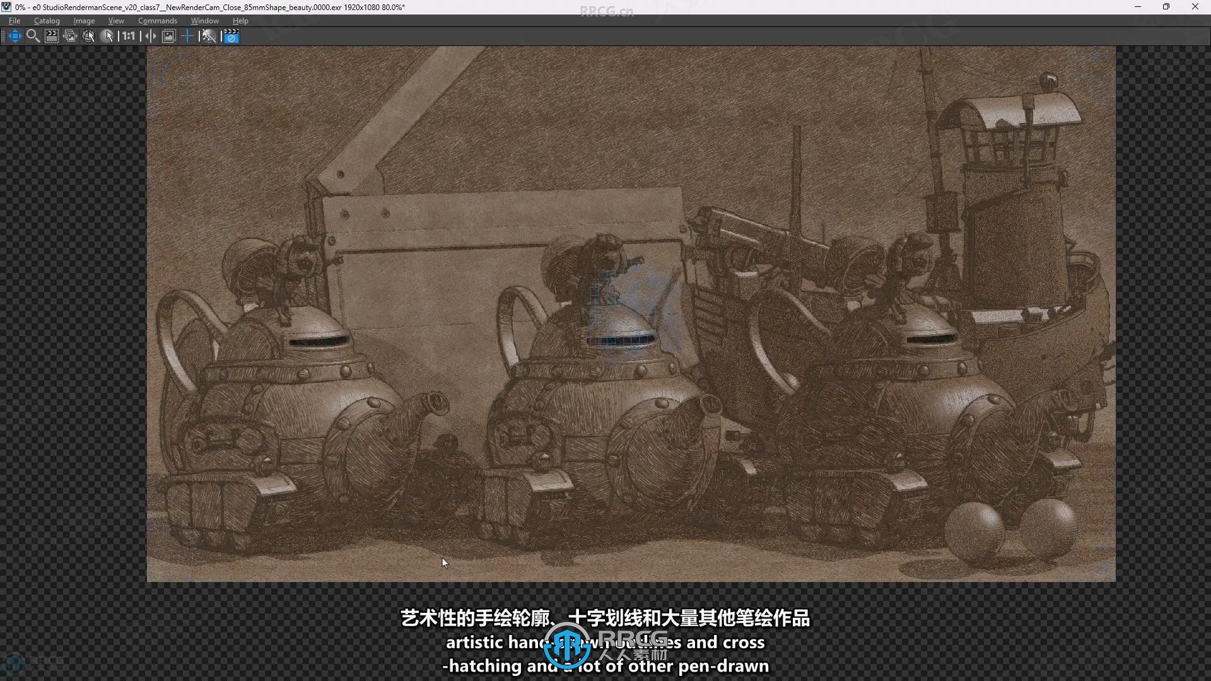1211x681 pixels.
Task: Enable the blue crosshair pixel inspector
Action: [187, 36]
